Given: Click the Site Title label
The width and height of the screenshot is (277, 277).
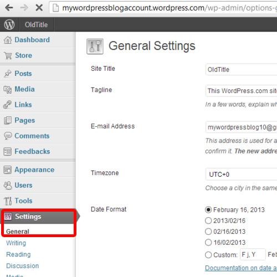Looking at the screenshot, I should (x=103, y=69).
